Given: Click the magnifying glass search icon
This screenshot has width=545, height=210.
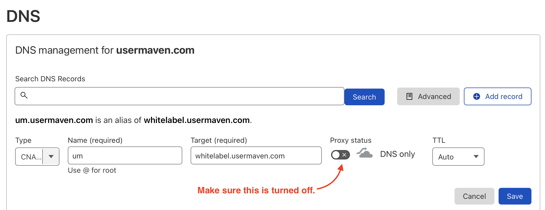Looking at the screenshot, I should click(24, 95).
